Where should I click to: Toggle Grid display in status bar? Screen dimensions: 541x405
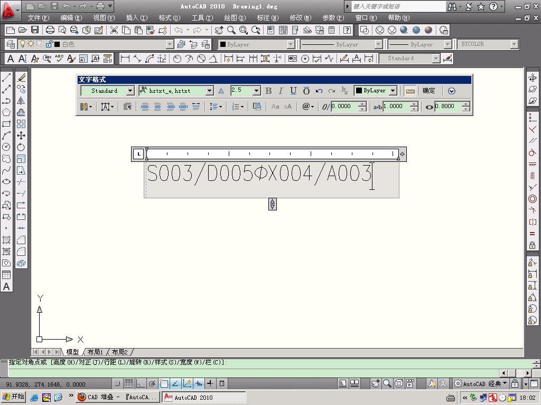(x=129, y=383)
